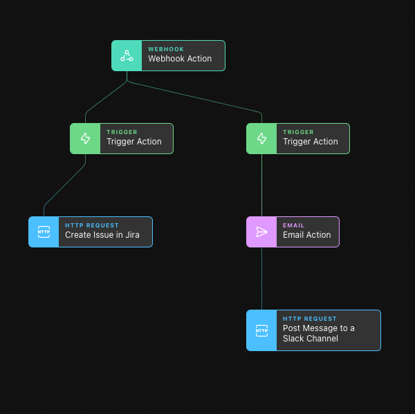This screenshot has width=415, height=414.
Task: Open the Create Issue in Jira node
Action: pyautogui.click(x=91, y=232)
